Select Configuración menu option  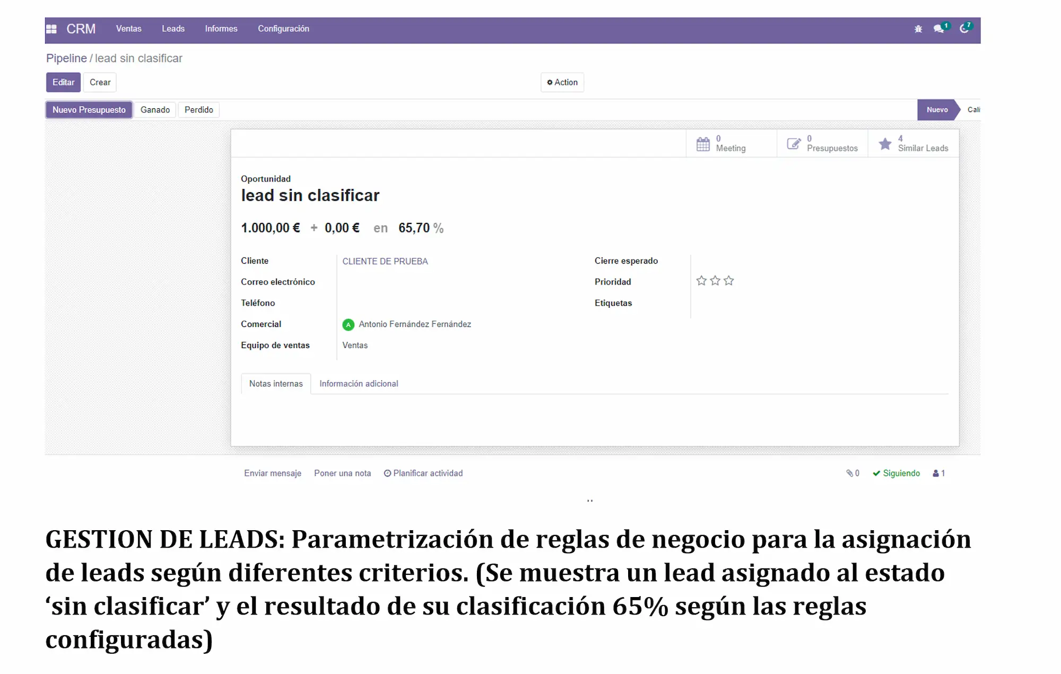(x=283, y=29)
